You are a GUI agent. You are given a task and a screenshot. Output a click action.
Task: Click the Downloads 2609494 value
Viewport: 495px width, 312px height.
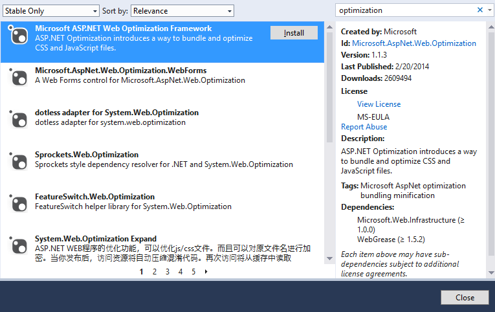(x=398, y=78)
